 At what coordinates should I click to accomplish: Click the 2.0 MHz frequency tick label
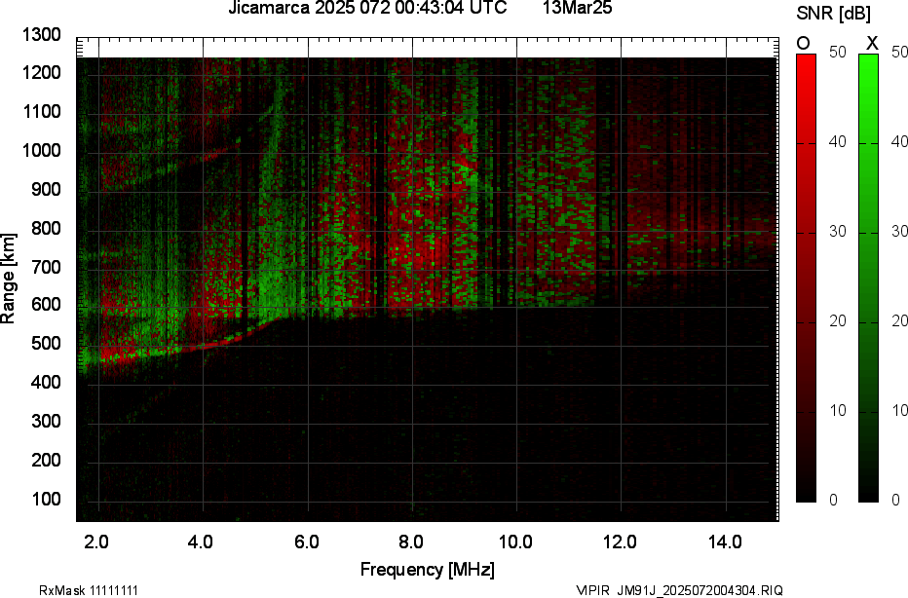(x=96, y=542)
